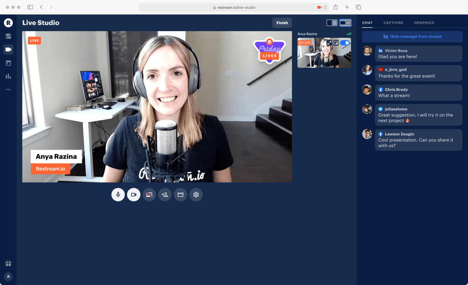Open account menu avatar A
468x285 pixels.
coord(8,276)
